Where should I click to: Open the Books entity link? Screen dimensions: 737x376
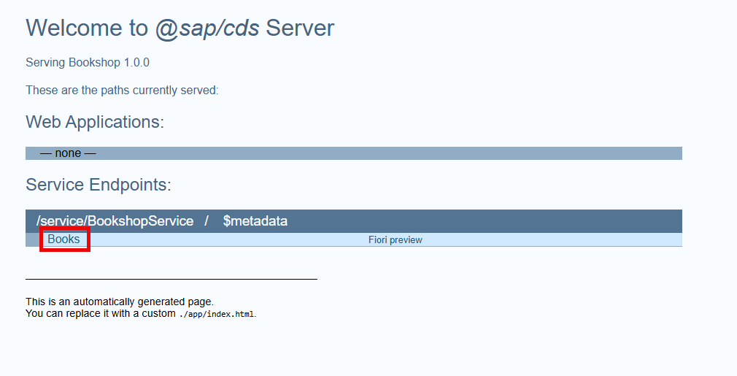point(64,239)
